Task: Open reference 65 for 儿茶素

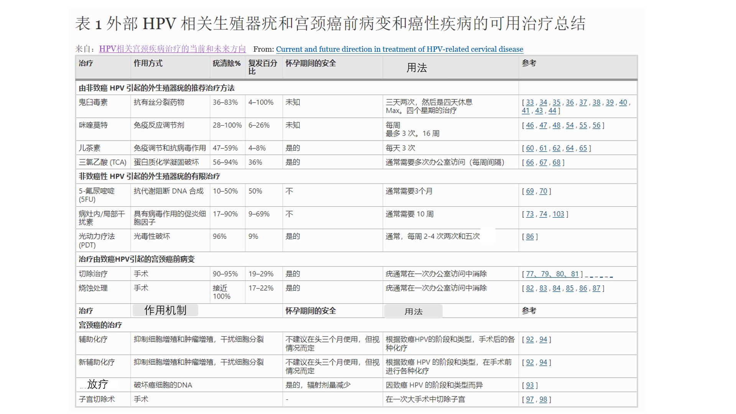Action: click(x=583, y=148)
